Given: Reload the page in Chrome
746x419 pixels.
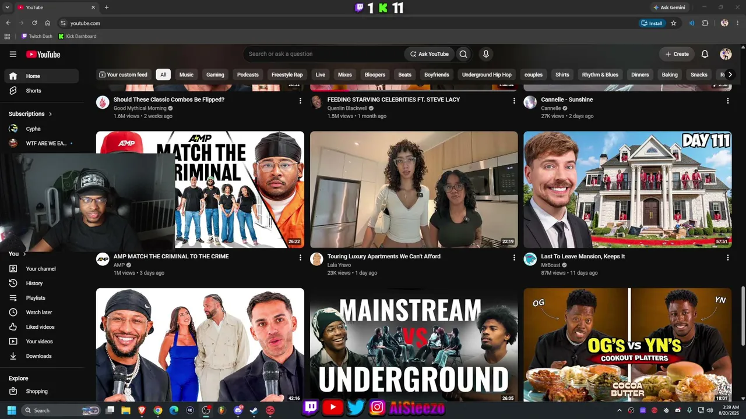Looking at the screenshot, I should click(x=34, y=23).
